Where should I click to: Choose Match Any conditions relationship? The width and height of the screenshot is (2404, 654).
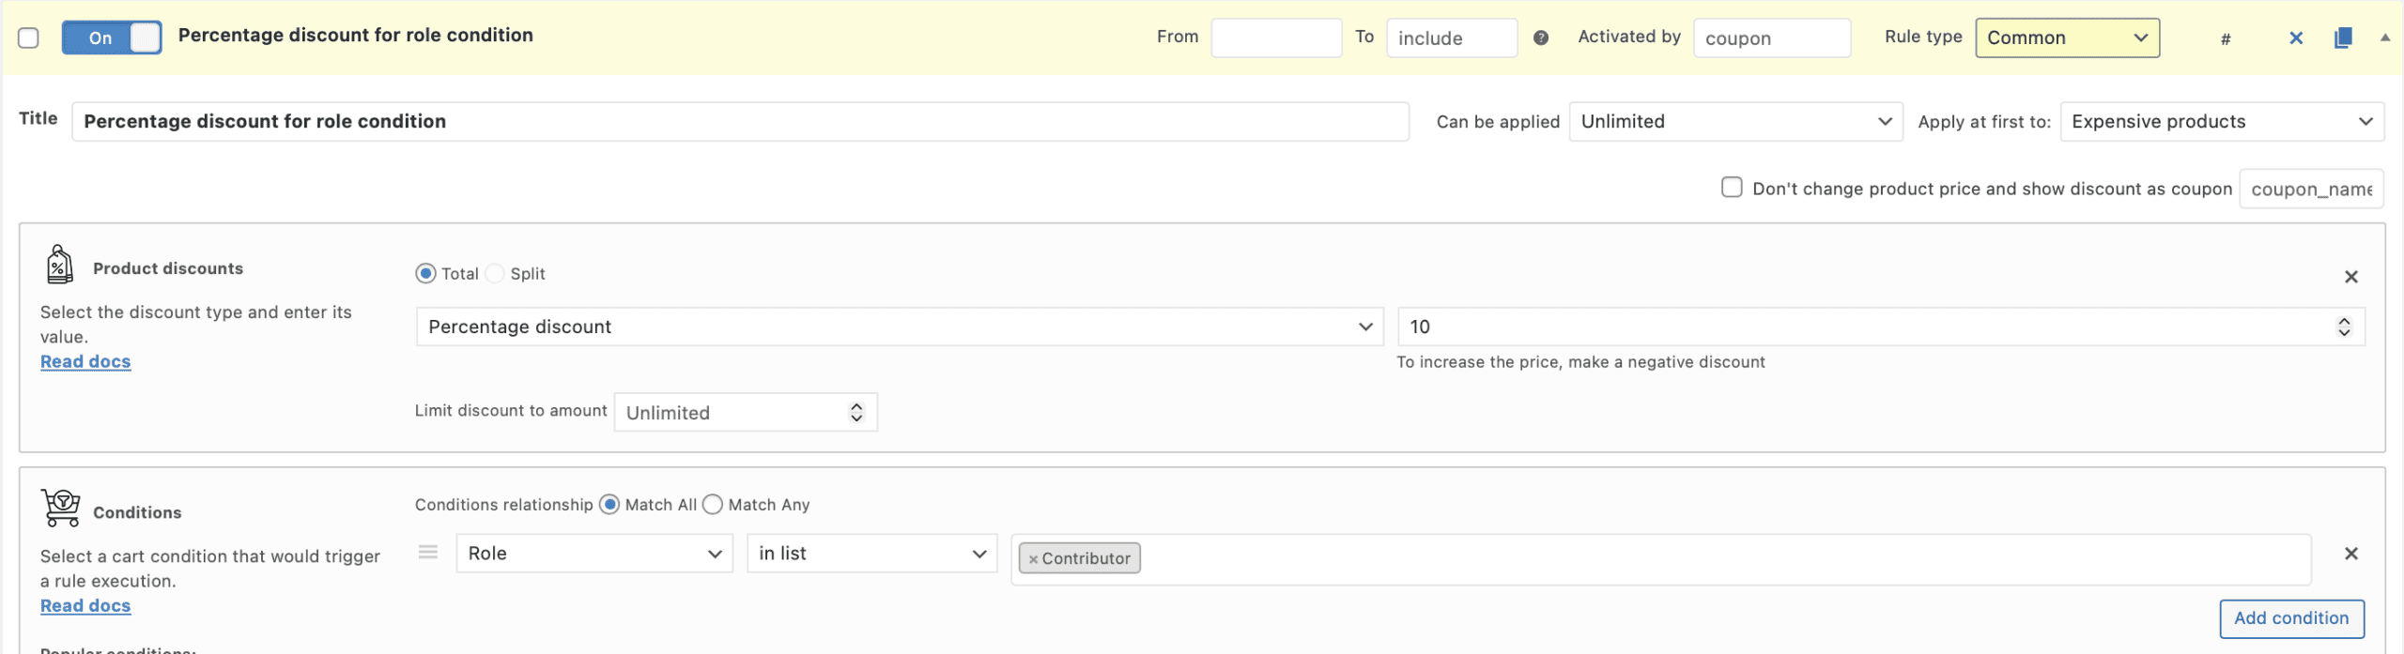713,505
